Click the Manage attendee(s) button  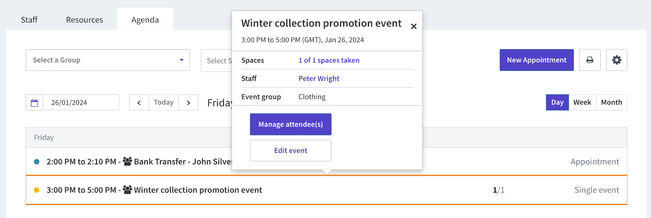[291, 124]
